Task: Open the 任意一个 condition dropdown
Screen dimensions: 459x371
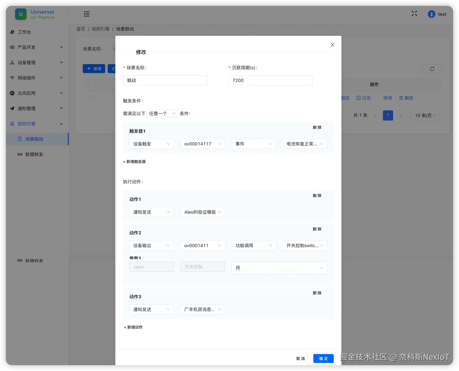Action: 162,113
